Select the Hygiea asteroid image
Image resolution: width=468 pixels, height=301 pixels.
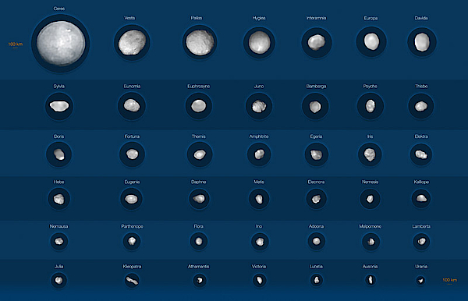pyautogui.click(x=259, y=43)
